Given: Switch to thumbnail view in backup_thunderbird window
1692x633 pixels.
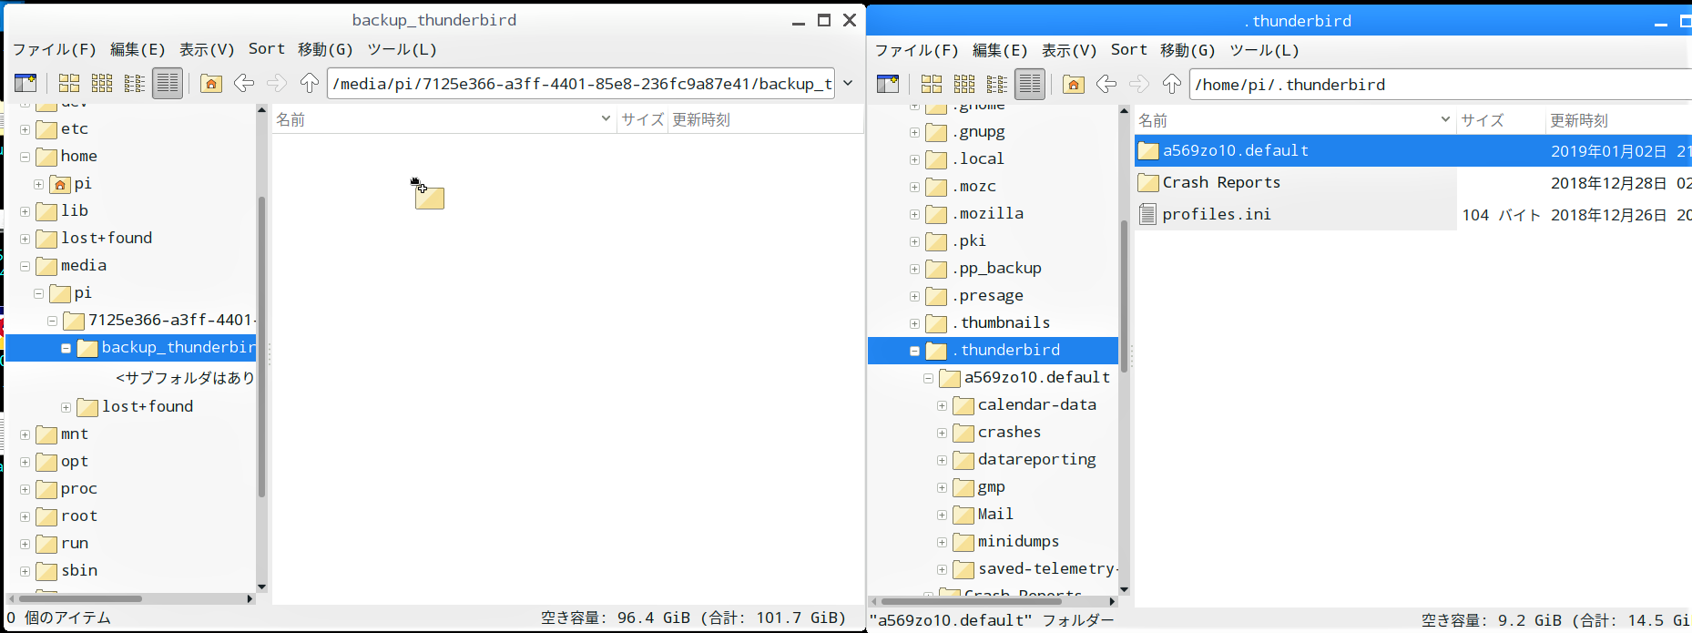Looking at the screenshot, I should tap(102, 84).
